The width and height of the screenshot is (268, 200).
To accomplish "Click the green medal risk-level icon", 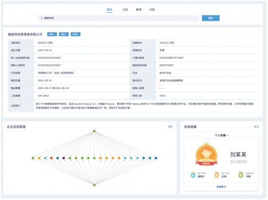I will tap(241, 175).
